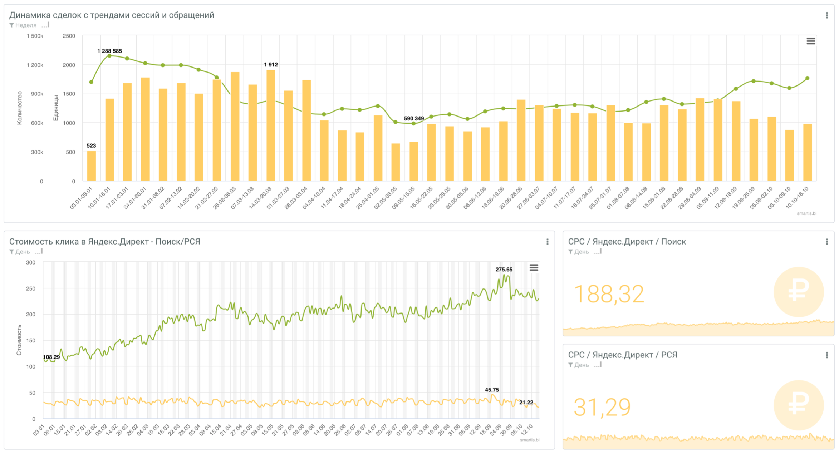Click mini chart icon beside Неделя filter

pos(46,25)
